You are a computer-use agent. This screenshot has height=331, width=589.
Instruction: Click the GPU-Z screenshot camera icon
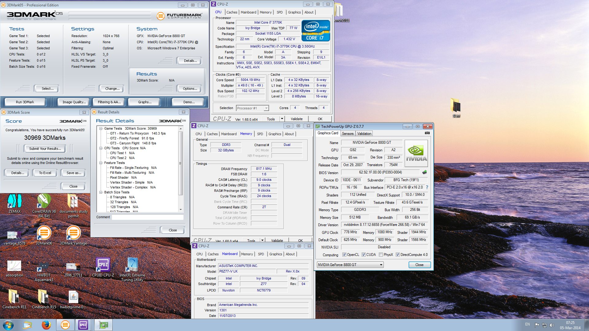(427, 133)
